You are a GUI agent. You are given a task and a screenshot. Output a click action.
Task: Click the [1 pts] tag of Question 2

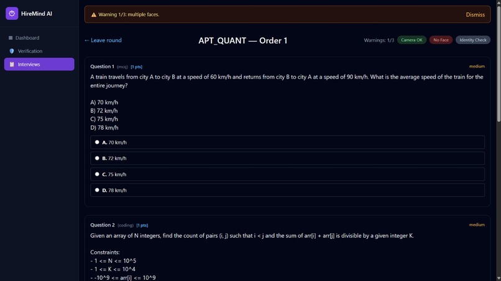[x=142, y=225]
